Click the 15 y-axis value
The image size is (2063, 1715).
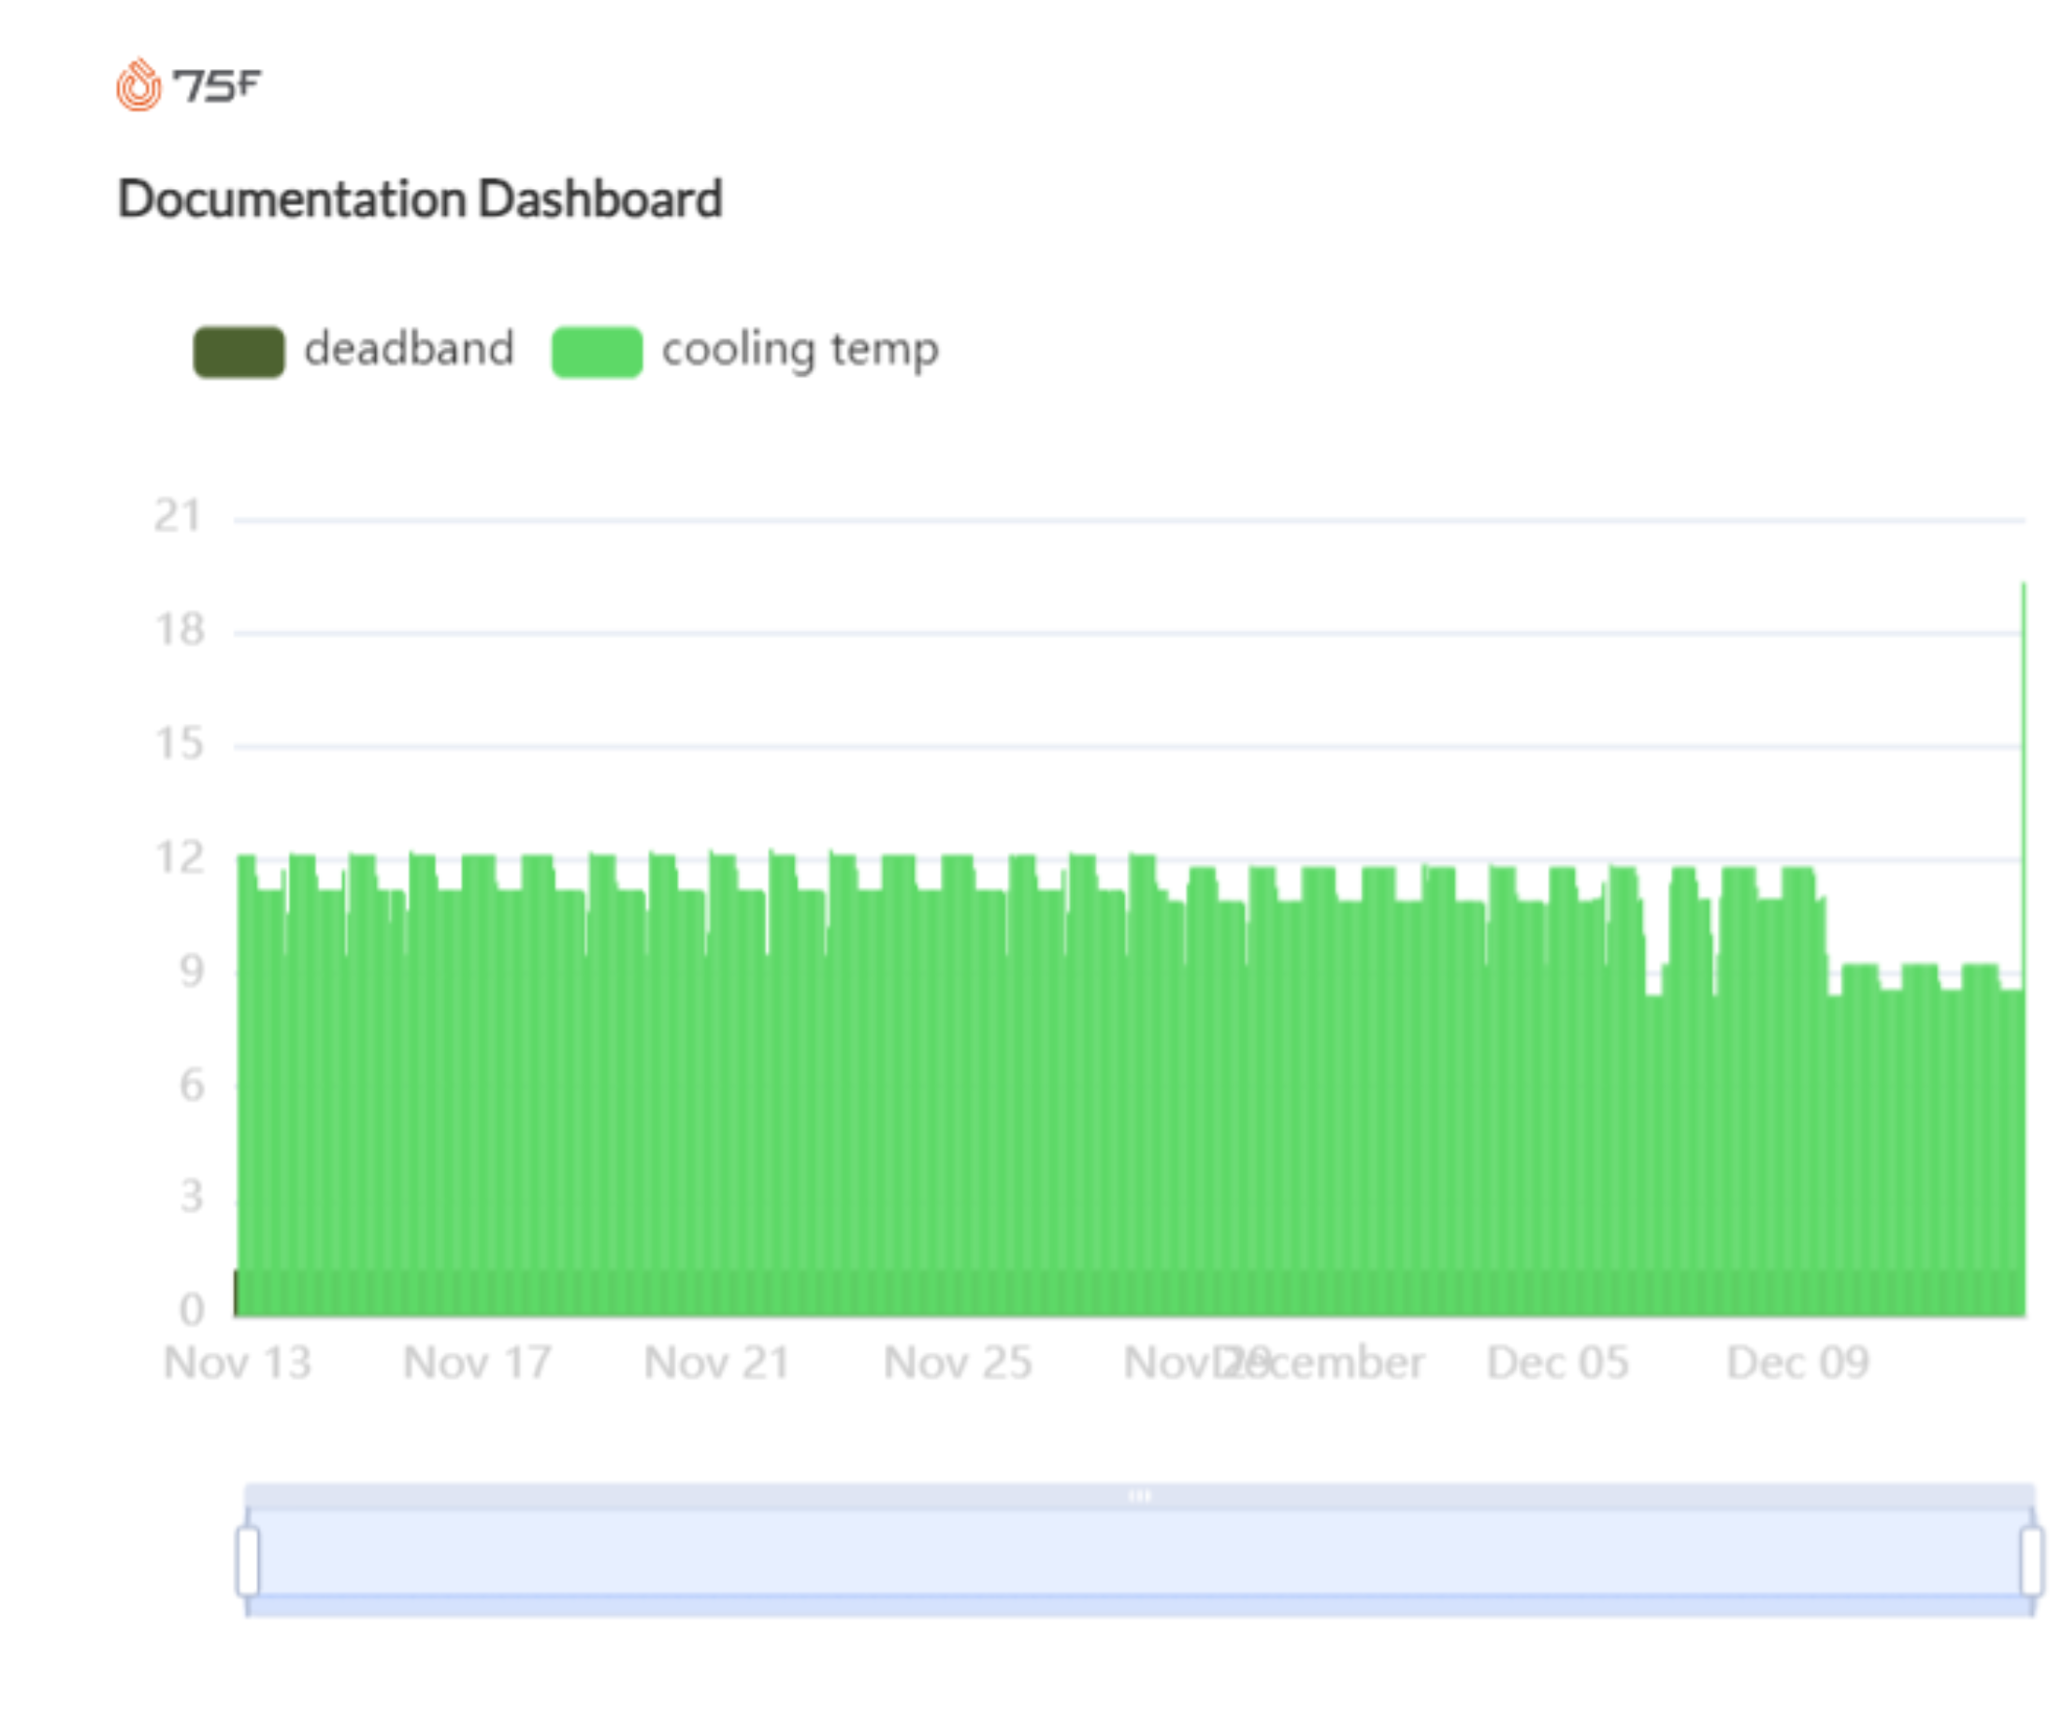pos(180,744)
